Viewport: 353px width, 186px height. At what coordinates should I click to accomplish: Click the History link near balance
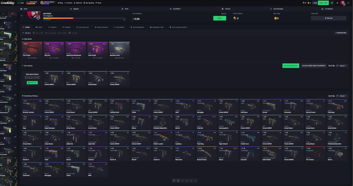coord(224,13)
